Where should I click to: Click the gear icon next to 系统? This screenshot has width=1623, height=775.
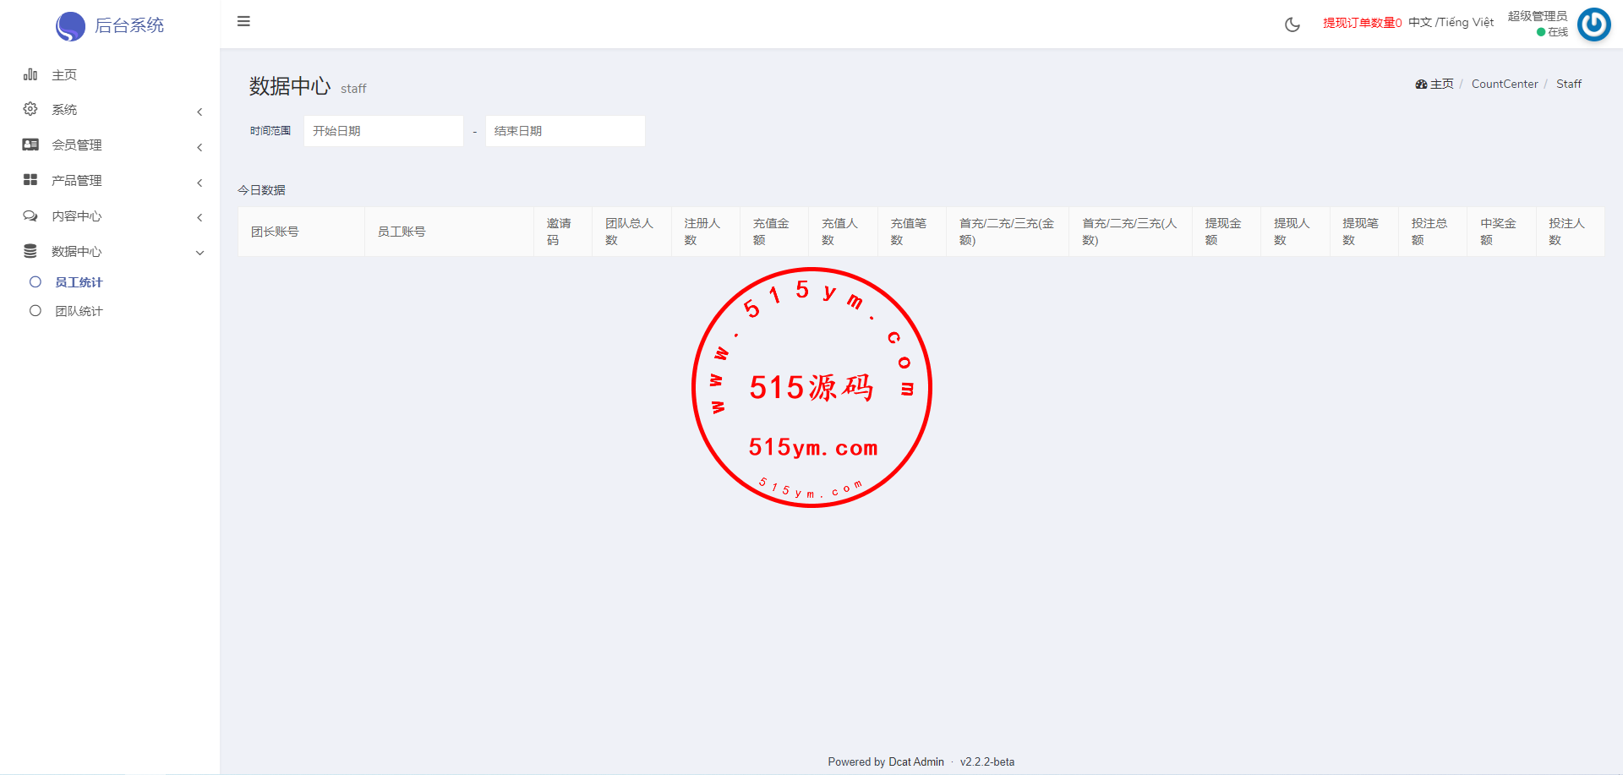[x=30, y=109]
